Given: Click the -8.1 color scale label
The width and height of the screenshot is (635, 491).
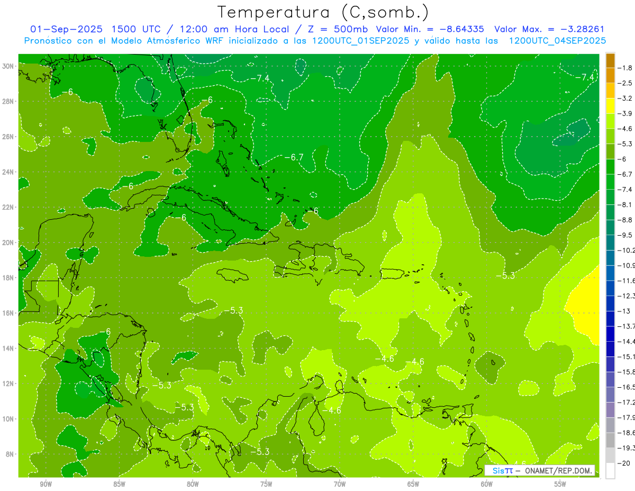Looking at the screenshot, I should tap(625, 204).
